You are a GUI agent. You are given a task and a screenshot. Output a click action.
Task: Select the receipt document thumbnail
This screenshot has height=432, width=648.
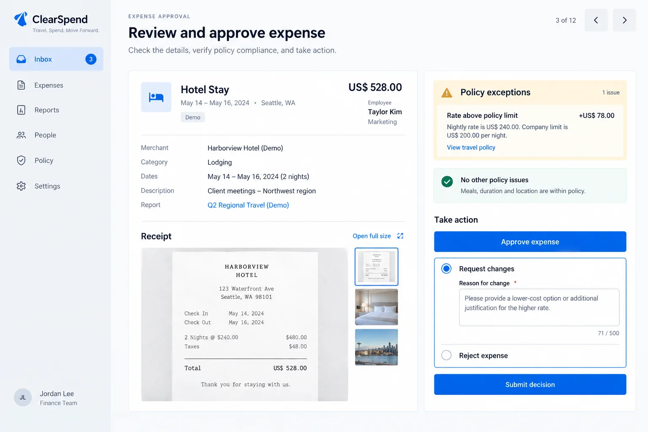(x=377, y=267)
